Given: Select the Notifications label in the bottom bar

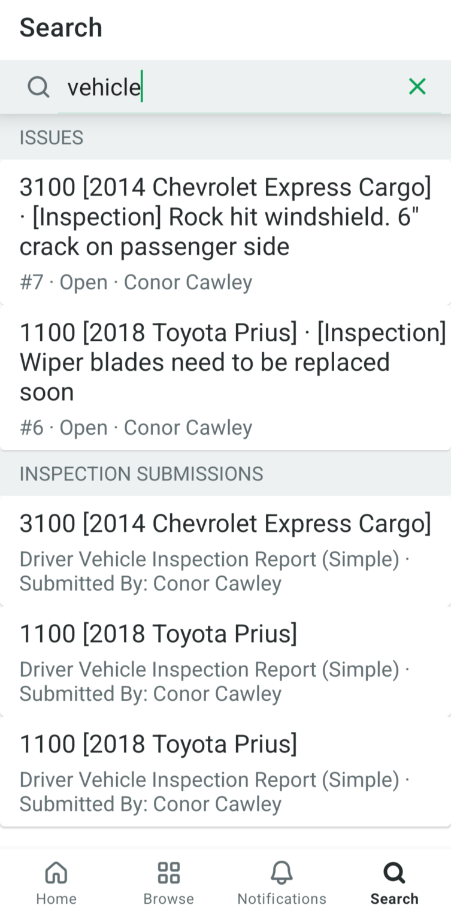Looking at the screenshot, I should [x=282, y=899].
